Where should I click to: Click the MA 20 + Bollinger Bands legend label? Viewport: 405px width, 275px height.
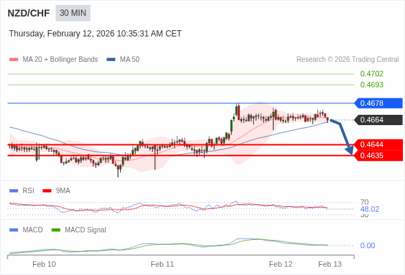(x=60, y=60)
